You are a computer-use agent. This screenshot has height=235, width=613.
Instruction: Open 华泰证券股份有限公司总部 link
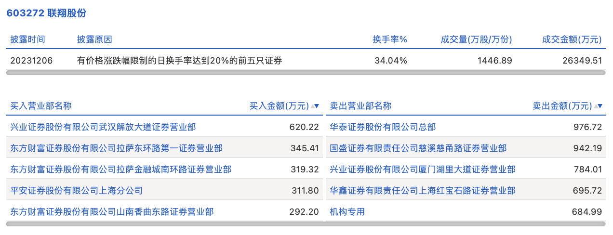tap(383, 127)
